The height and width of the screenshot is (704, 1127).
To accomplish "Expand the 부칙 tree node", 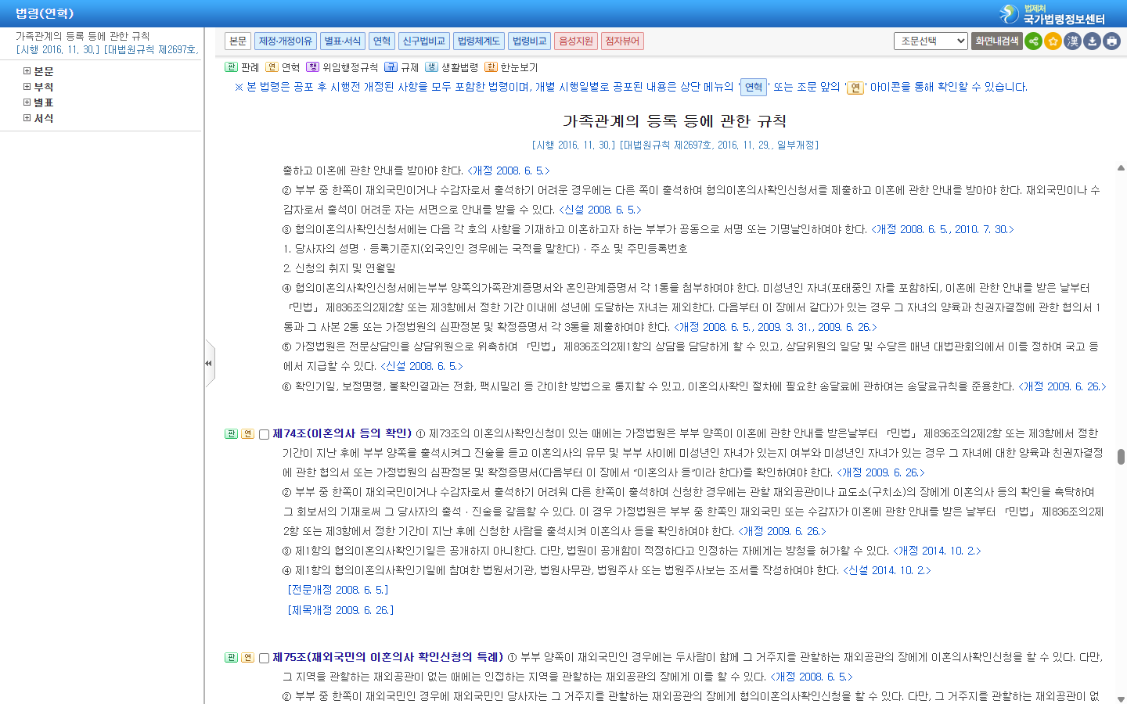I will coord(27,87).
